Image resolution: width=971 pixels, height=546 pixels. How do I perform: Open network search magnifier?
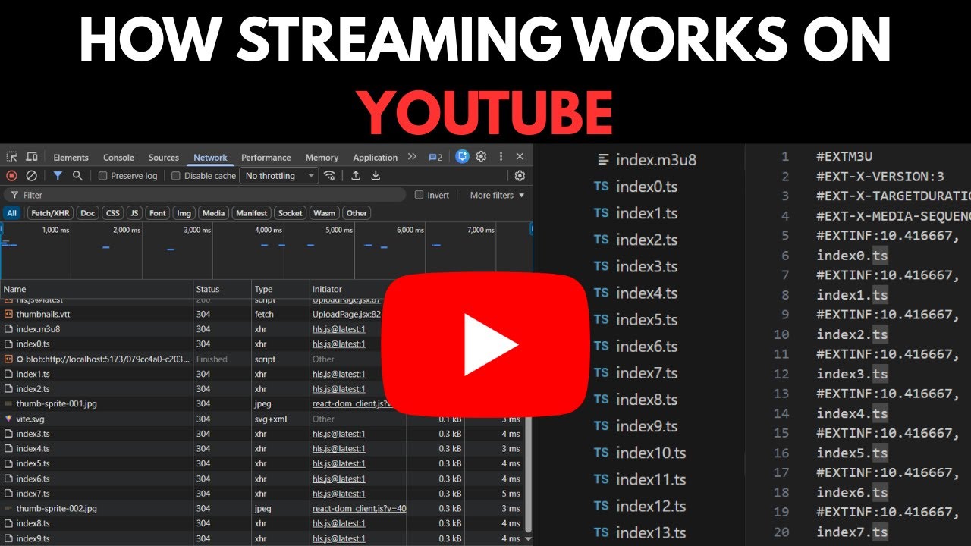[x=77, y=176]
